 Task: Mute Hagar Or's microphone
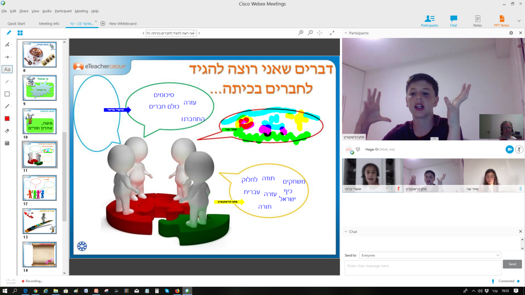(519, 149)
